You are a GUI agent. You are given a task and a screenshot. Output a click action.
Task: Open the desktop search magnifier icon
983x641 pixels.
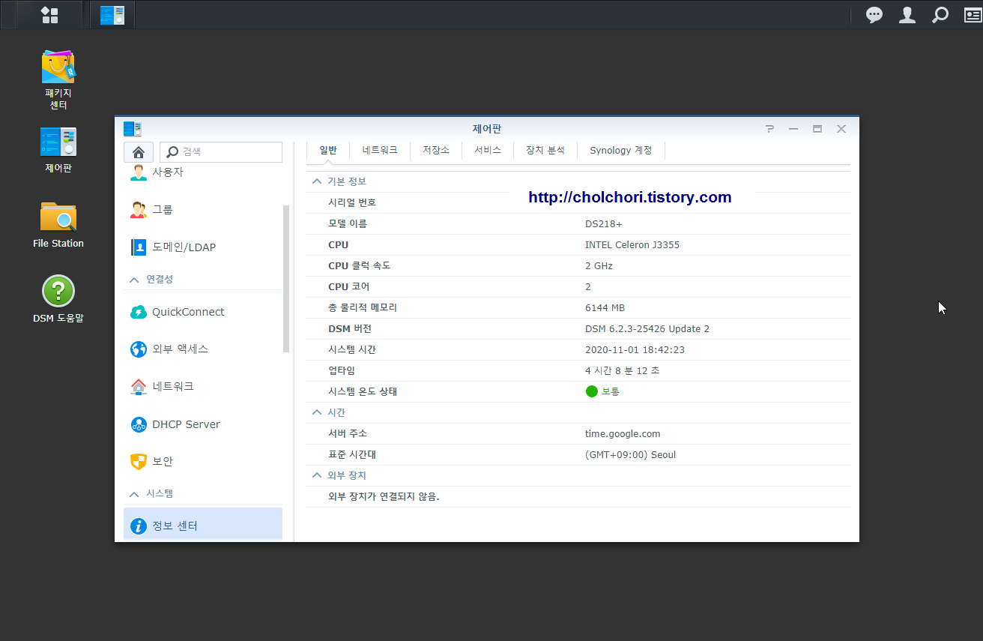(x=940, y=15)
